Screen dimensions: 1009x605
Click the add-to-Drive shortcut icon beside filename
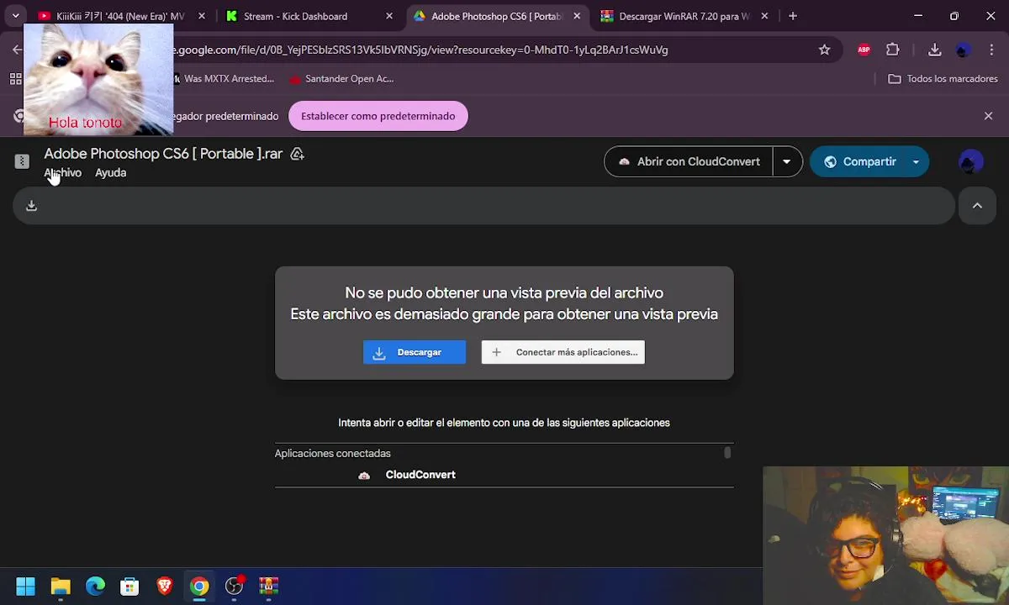(x=297, y=154)
